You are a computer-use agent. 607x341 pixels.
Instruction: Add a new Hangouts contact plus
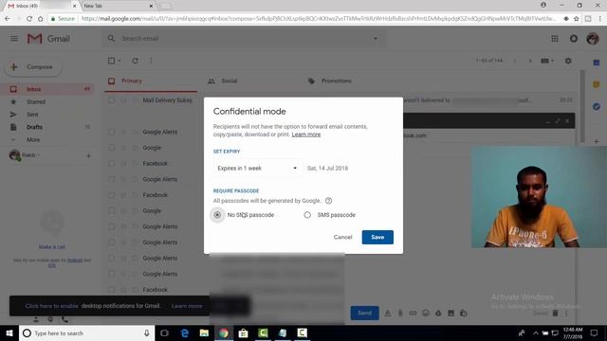tap(88, 155)
